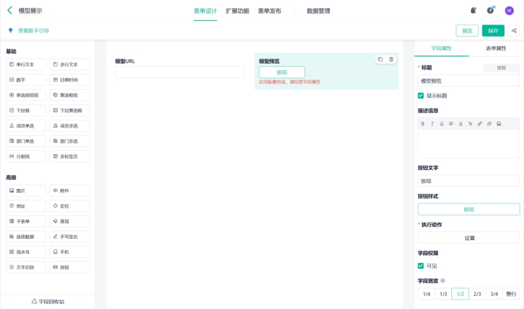The width and height of the screenshot is (524, 309).
Task: Open the font color tool in the 描述信息 editor
Action: 461,124
